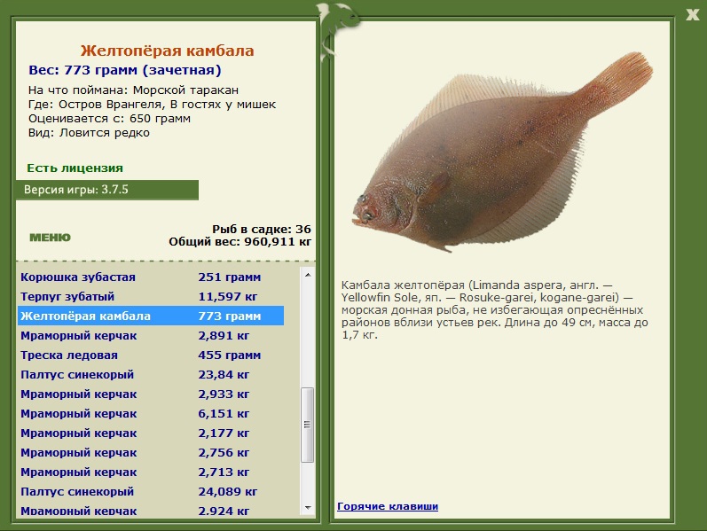Click the Общий вес: 960,911 кг text
This screenshot has height=531, width=707.
[240, 242]
